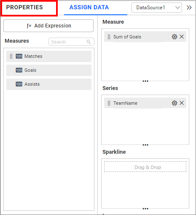Remove TeamName with X icon
The height and width of the screenshot is (215, 196).
[182, 103]
